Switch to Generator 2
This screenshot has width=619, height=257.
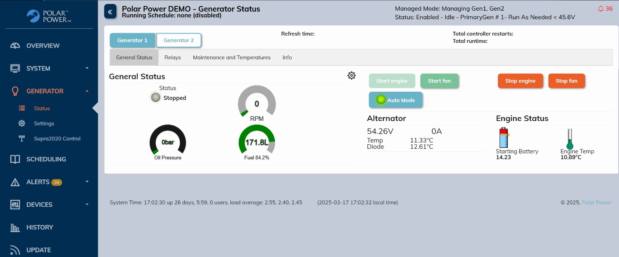(x=178, y=40)
